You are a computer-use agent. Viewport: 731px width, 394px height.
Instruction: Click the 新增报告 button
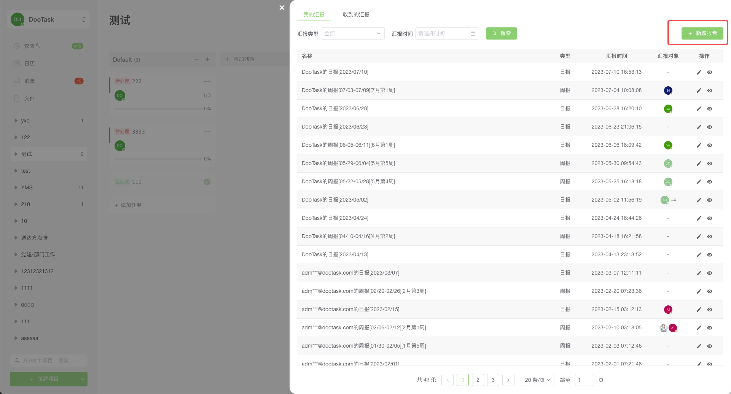click(x=702, y=33)
